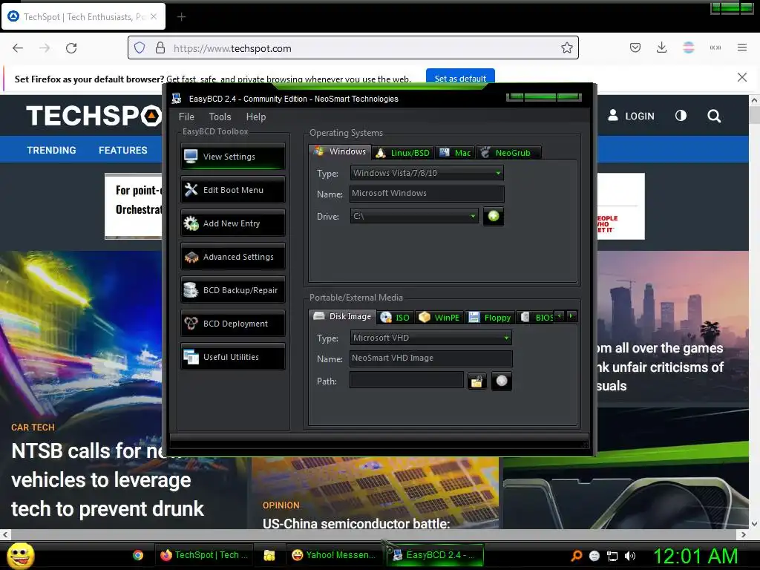Select the Disk Image media tab
Image resolution: width=760 pixels, height=570 pixels.
[343, 316]
